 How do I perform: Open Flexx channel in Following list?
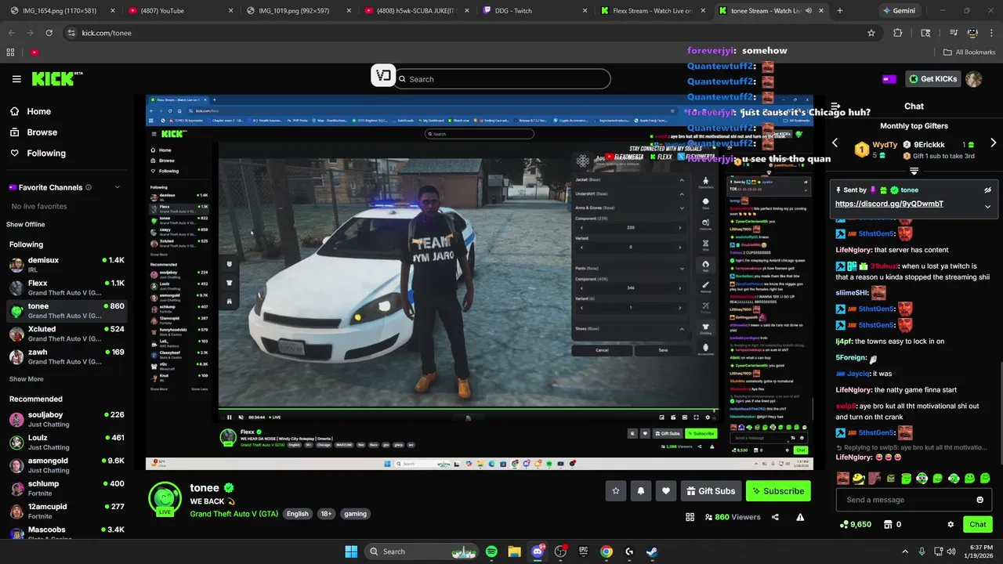[x=66, y=287]
